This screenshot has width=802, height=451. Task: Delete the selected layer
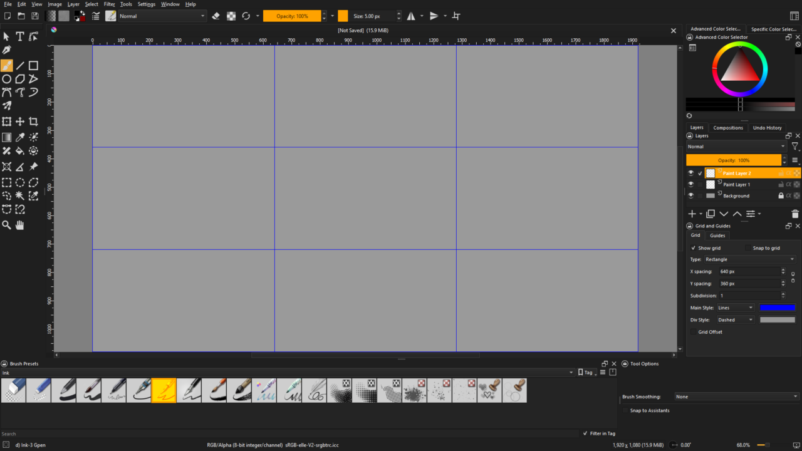click(x=794, y=214)
